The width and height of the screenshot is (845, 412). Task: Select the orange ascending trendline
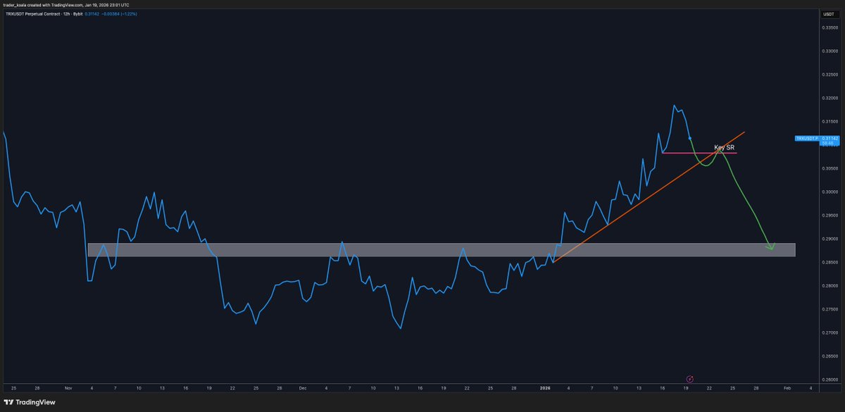point(649,197)
